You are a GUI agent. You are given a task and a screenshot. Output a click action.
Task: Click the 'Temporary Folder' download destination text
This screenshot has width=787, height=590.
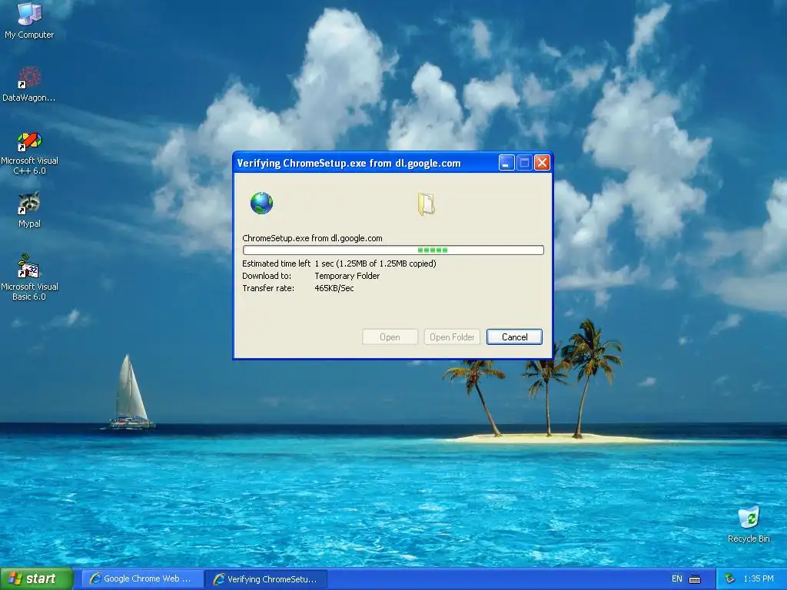tap(347, 276)
